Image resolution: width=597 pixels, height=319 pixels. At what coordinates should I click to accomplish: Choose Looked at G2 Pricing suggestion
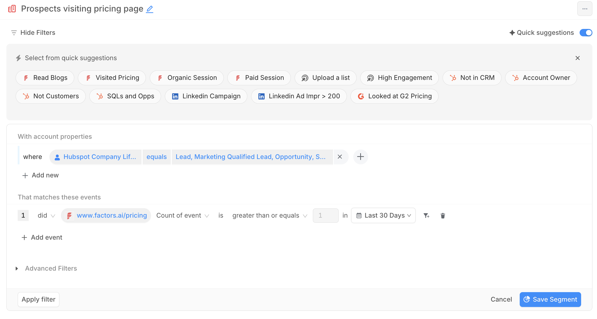[x=395, y=96]
